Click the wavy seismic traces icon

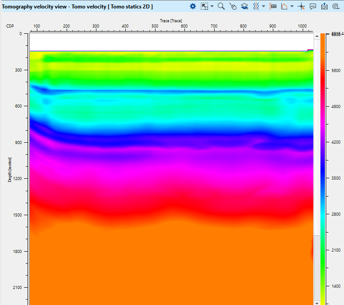(256, 6)
